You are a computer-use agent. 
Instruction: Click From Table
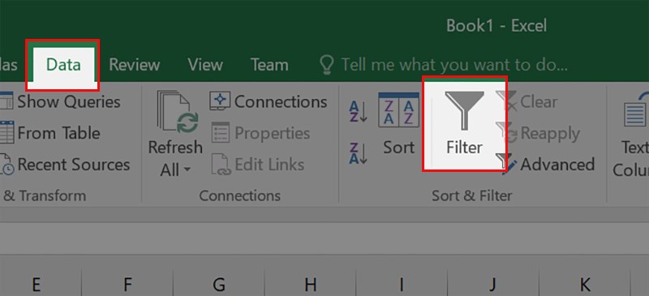pos(58,133)
